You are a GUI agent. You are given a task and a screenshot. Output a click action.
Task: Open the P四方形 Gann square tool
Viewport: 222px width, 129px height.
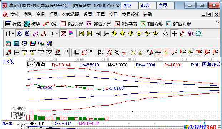[72, 24]
